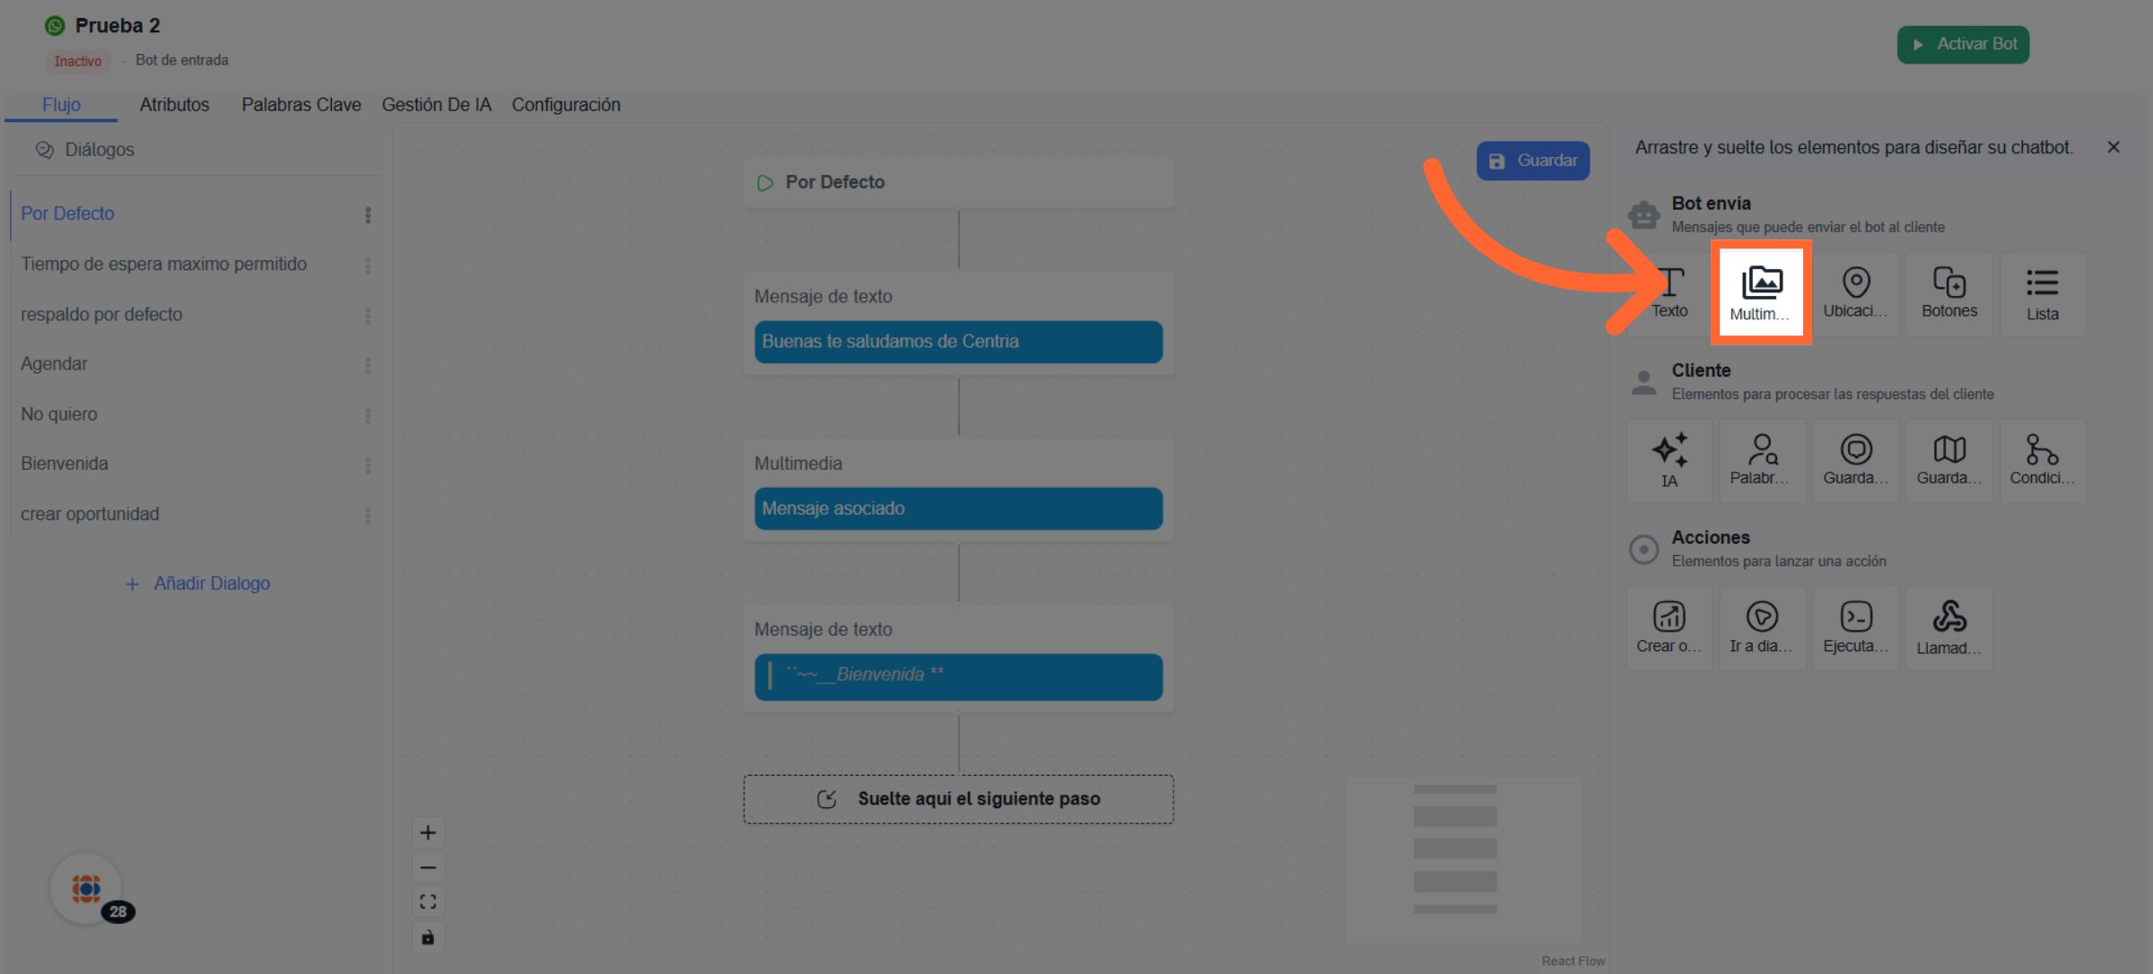The width and height of the screenshot is (2153, 974).
Task: Open options menu for Por Defecto dialog
Action: point(368,215)
